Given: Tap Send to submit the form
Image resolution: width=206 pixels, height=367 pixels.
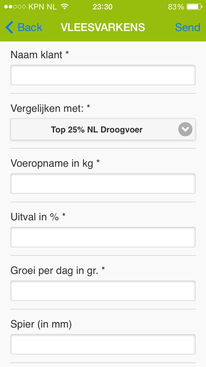Looking at the screenshot, I should point(187,27).
